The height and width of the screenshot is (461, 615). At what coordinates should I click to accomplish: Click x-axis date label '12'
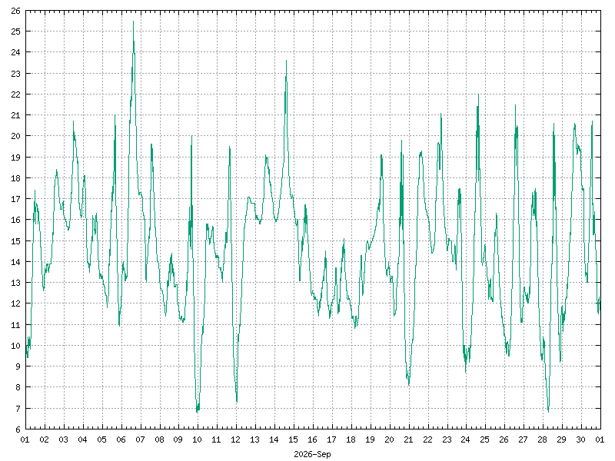pos(236,439)
